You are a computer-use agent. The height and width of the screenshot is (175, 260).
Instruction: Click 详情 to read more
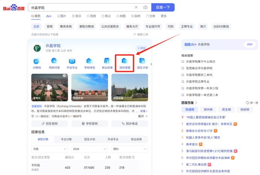click(x=144, y=111)
